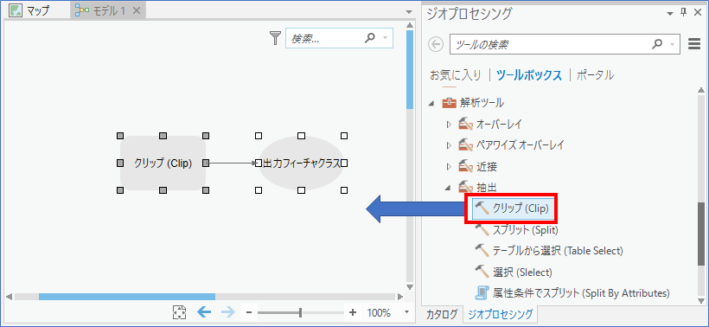Click zoom in plus button
This screenshot has width=709, height=327.
[x=353, y=312]
